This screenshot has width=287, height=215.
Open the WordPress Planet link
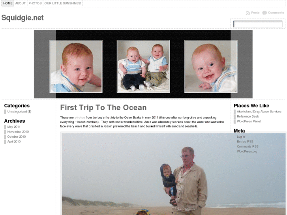coord(249,122)
